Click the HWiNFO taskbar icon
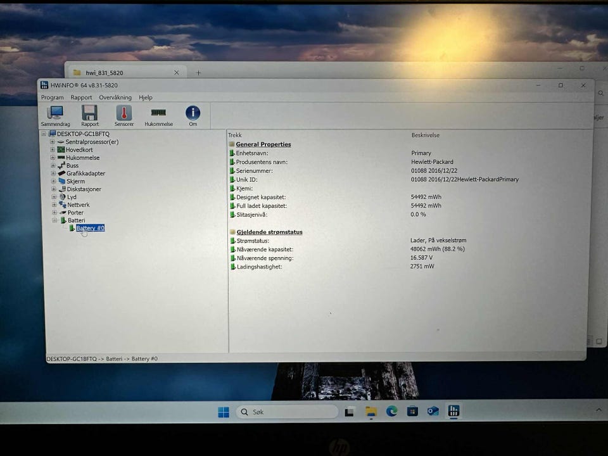608x456 pixels. coord(453,410)
